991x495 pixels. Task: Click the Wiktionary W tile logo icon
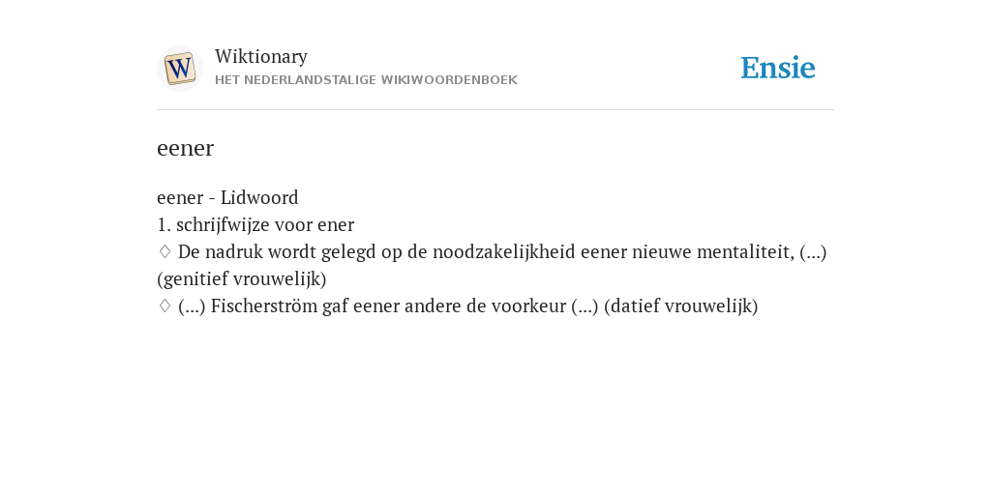point(179,69)
